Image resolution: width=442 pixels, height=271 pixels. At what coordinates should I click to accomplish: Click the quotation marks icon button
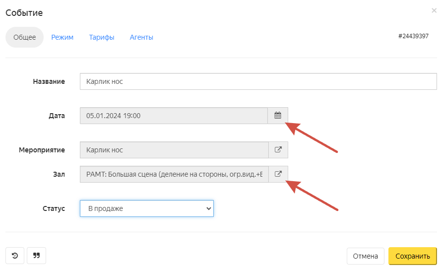(36, 256)
